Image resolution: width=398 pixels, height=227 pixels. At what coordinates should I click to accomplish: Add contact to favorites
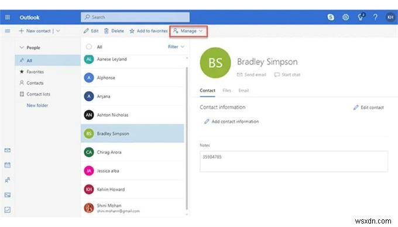149,31
